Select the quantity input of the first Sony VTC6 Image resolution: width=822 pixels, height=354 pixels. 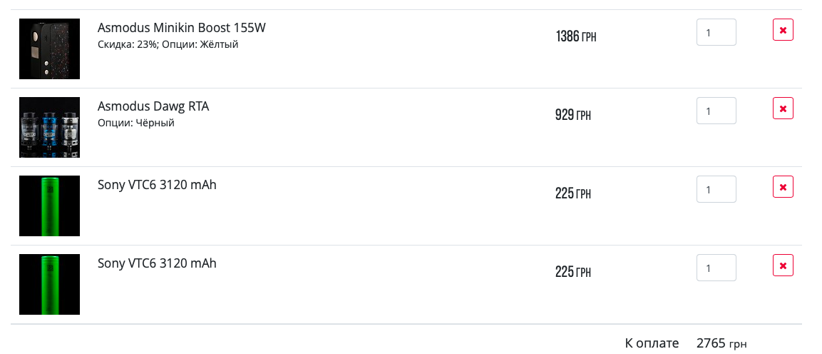(x=716, y=189)
